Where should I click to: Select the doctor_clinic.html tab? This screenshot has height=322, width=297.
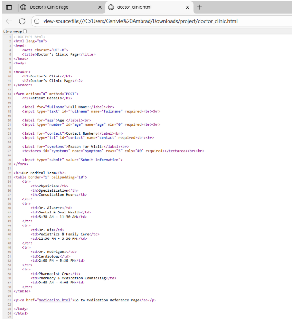[149, 7]
